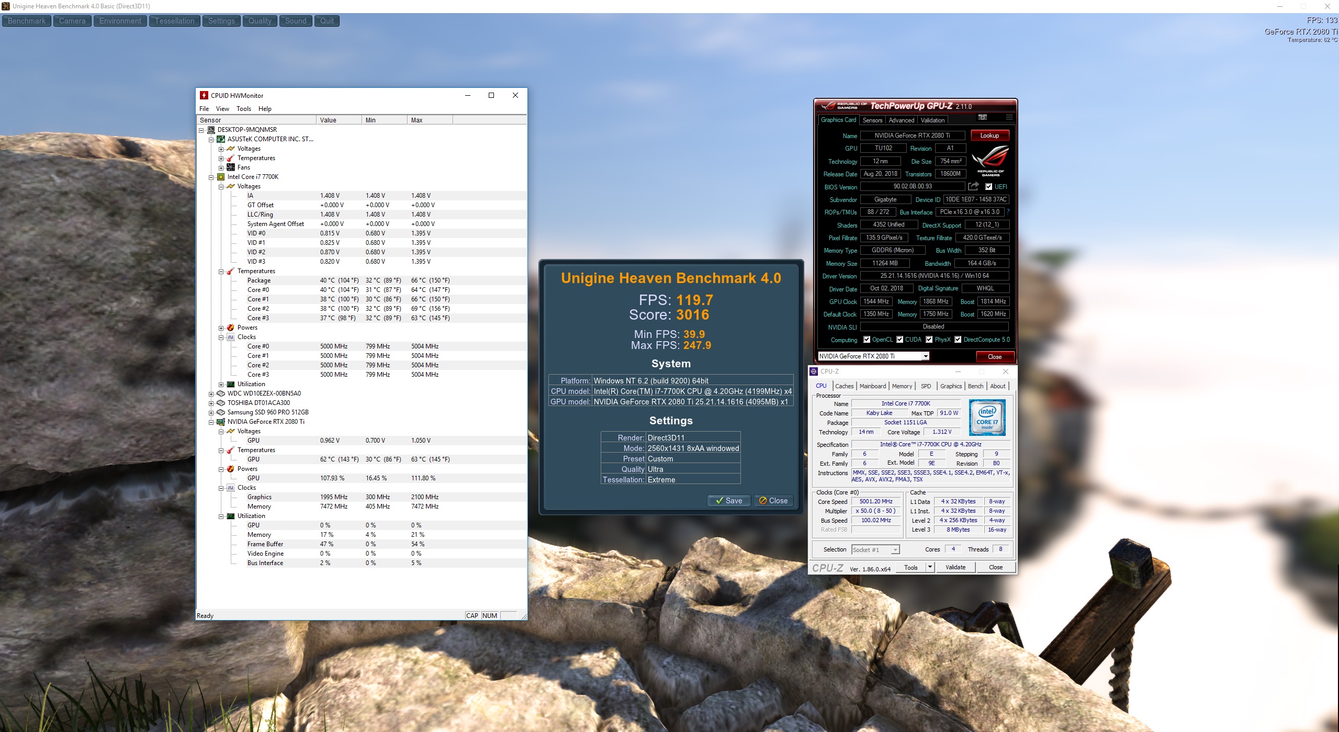Expand the WDC WD10EZEX-00BN5A0 drive node
The height and width of the screenshot is (732, 1339).
click(211, 393)
